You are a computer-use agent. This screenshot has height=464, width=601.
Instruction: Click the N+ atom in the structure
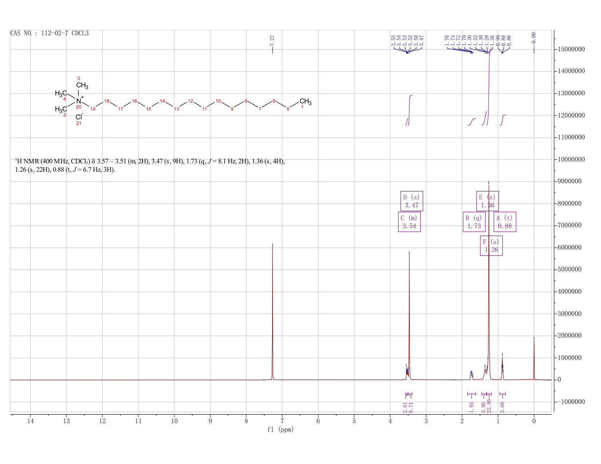[79, 100]
